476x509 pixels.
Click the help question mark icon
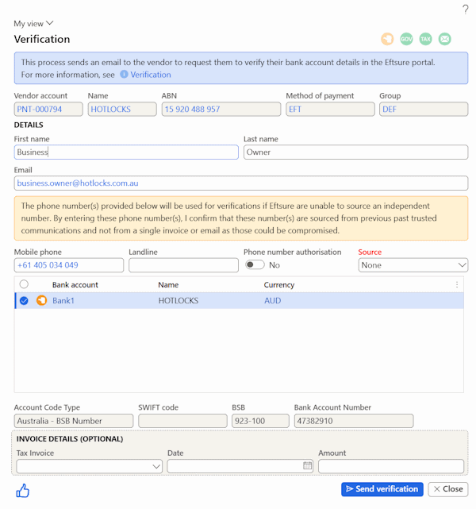[x=465, y=9]
